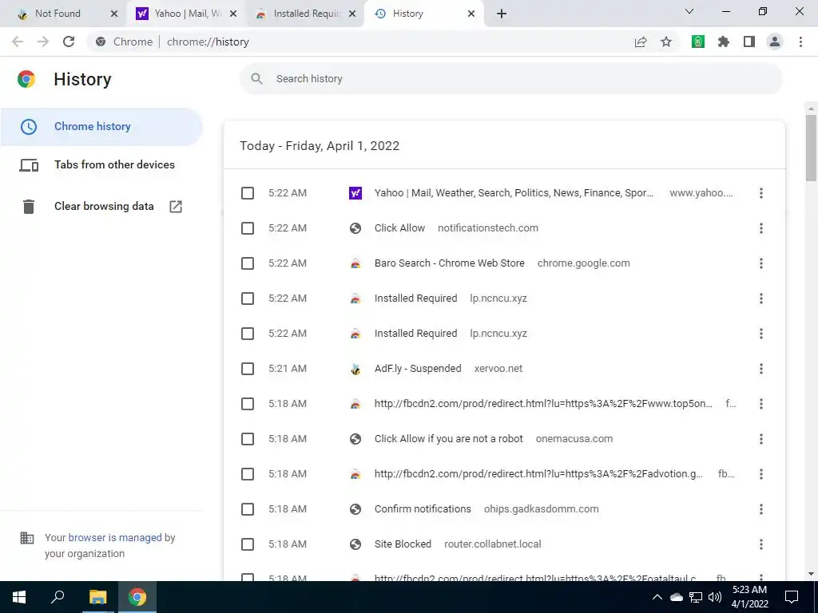Tick checkbox for notificationstech.com entry

248,228
